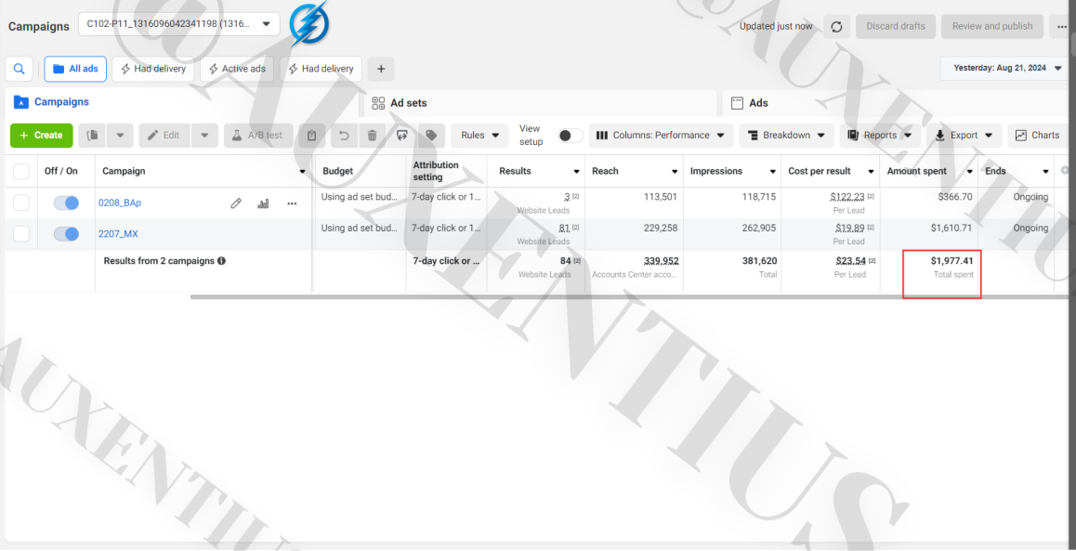The height and width of the screenshot is (551, 1076).
Task: Open the 2207_MX campaign link
Action: pyautogui.click(x=118, y=234)
